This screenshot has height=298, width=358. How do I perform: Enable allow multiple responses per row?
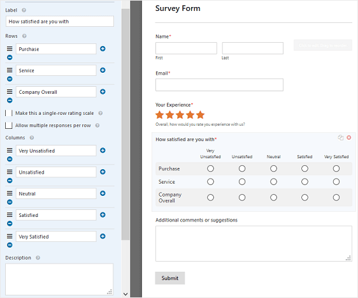[9, 125]
